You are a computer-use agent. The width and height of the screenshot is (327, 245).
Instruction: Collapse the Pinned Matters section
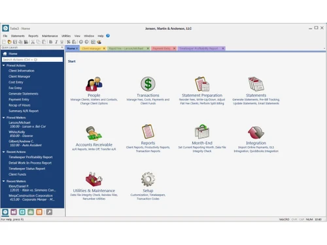[x=3, y=118]
